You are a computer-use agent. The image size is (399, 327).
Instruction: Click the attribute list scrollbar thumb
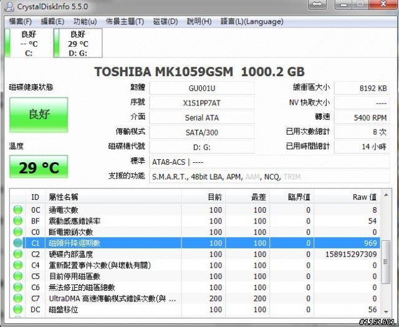point(386,262)
